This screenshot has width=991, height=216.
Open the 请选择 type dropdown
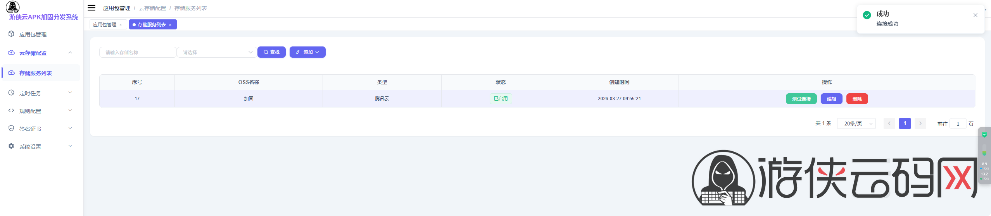217,52
